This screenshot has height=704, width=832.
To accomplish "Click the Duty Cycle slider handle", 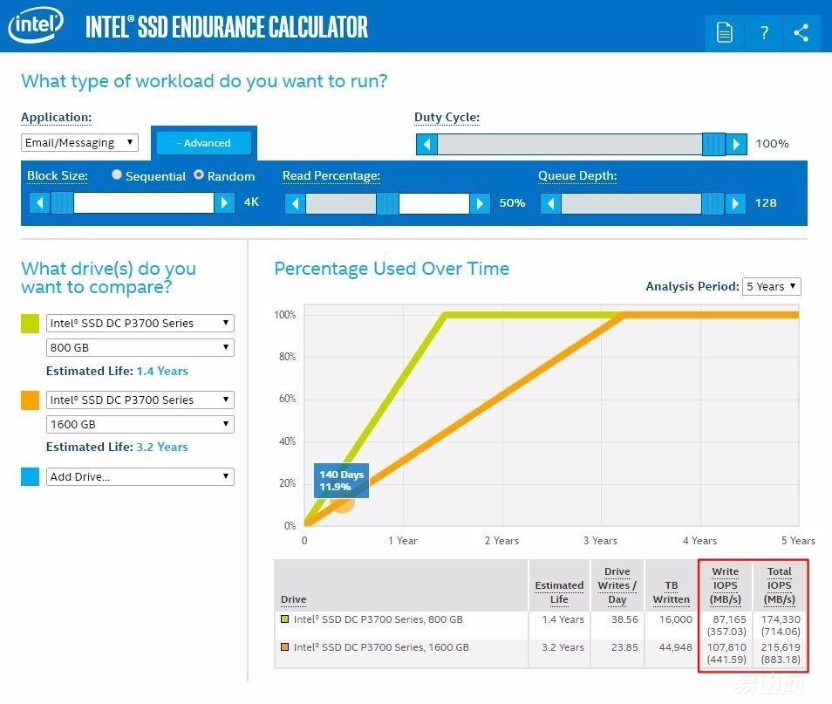I will coord(713,145).
